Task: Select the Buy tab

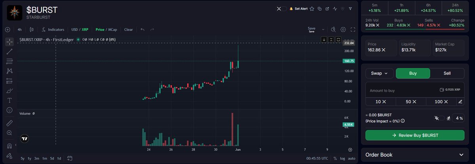Action: [412, 73]
